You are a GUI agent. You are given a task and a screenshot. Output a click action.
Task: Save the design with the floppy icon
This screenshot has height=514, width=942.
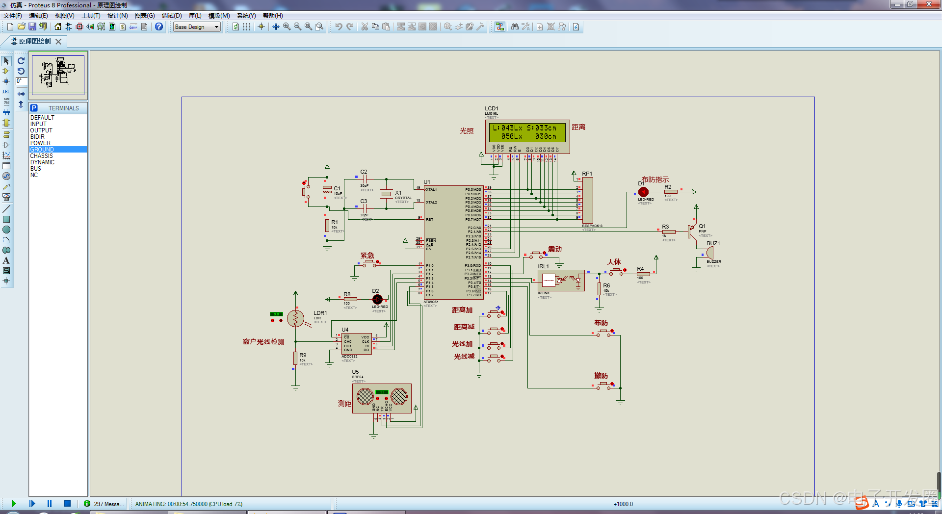coord(32,26)
